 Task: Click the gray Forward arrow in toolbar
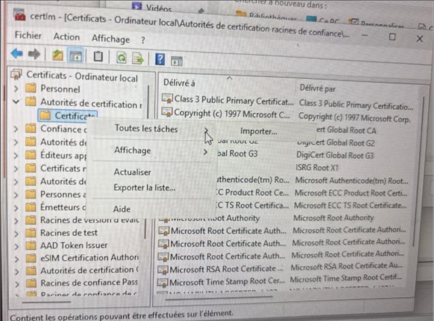pyautogui.click(x=34, y=55)
